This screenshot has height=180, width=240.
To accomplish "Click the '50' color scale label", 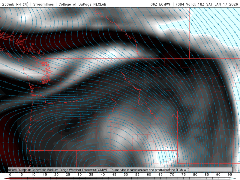I will click(x=126, y=175).
